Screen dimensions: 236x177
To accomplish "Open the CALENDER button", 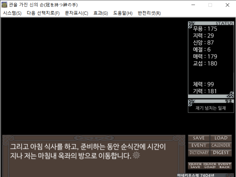I will coord(221,145).
